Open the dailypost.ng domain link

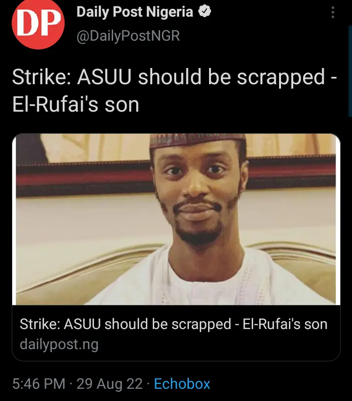59,344
